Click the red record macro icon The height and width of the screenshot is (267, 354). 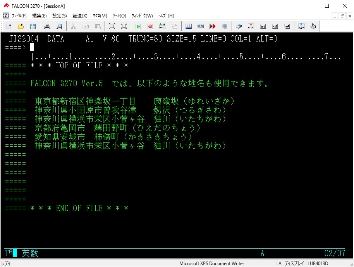(150, 26)
